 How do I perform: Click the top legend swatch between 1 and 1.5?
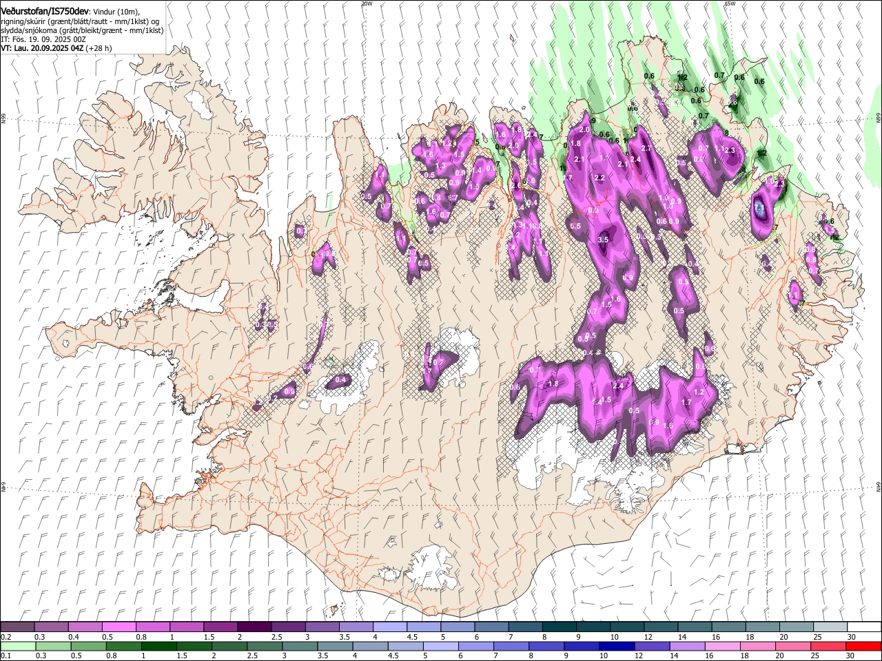pos(187,627)
